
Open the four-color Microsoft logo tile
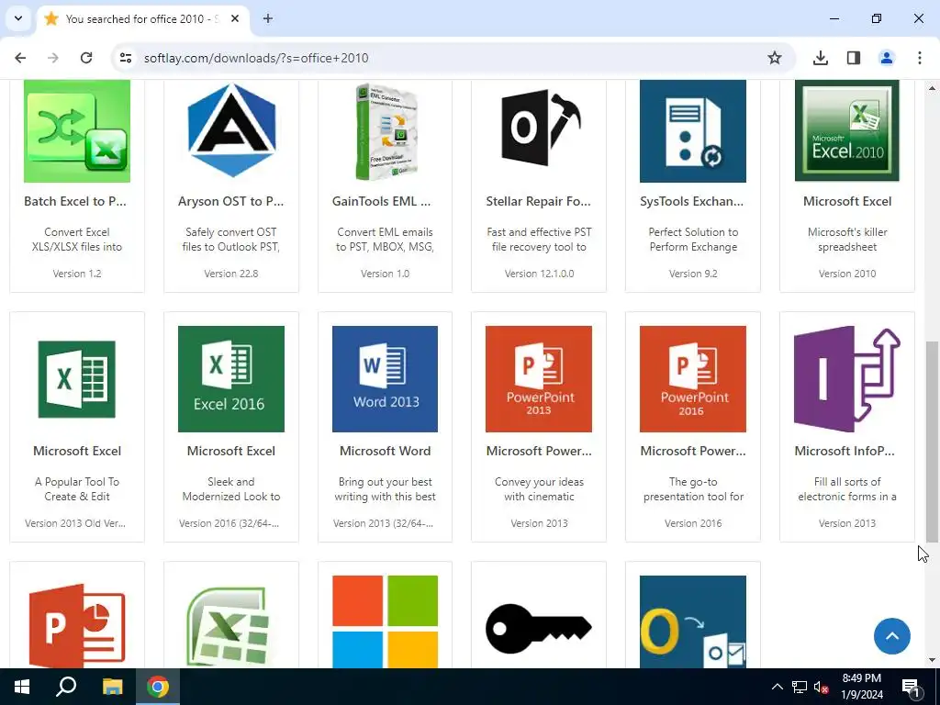click(385, 621)
